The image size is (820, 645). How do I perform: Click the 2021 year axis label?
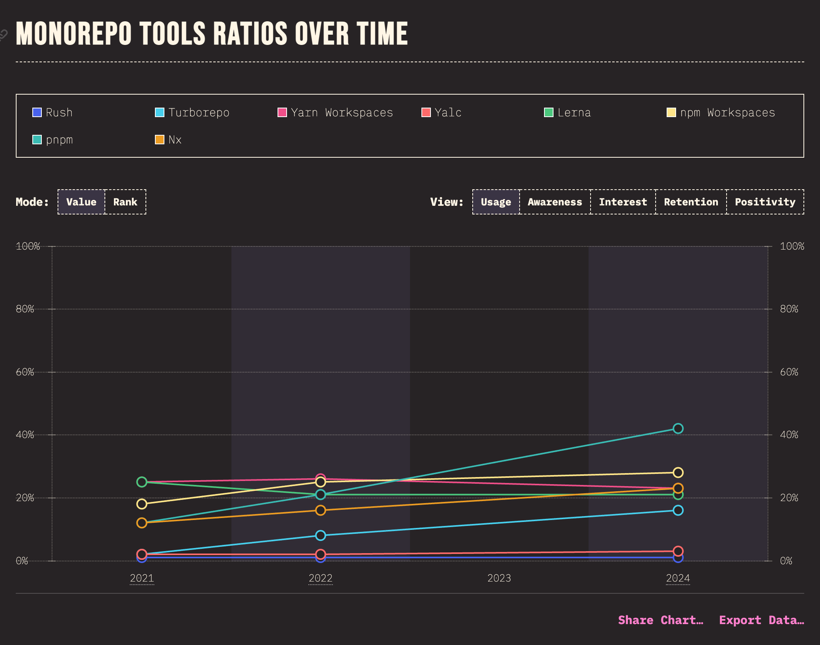click(x=142, y=578)
